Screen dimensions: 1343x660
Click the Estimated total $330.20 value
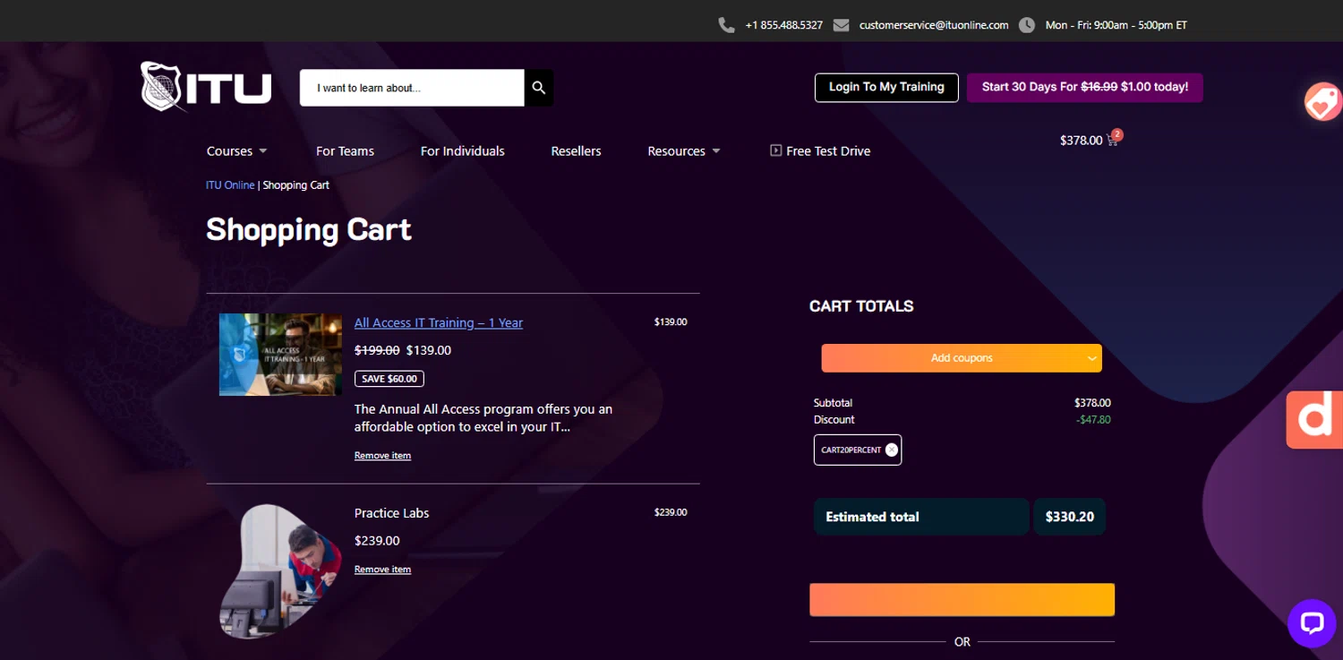point(1070,517)
